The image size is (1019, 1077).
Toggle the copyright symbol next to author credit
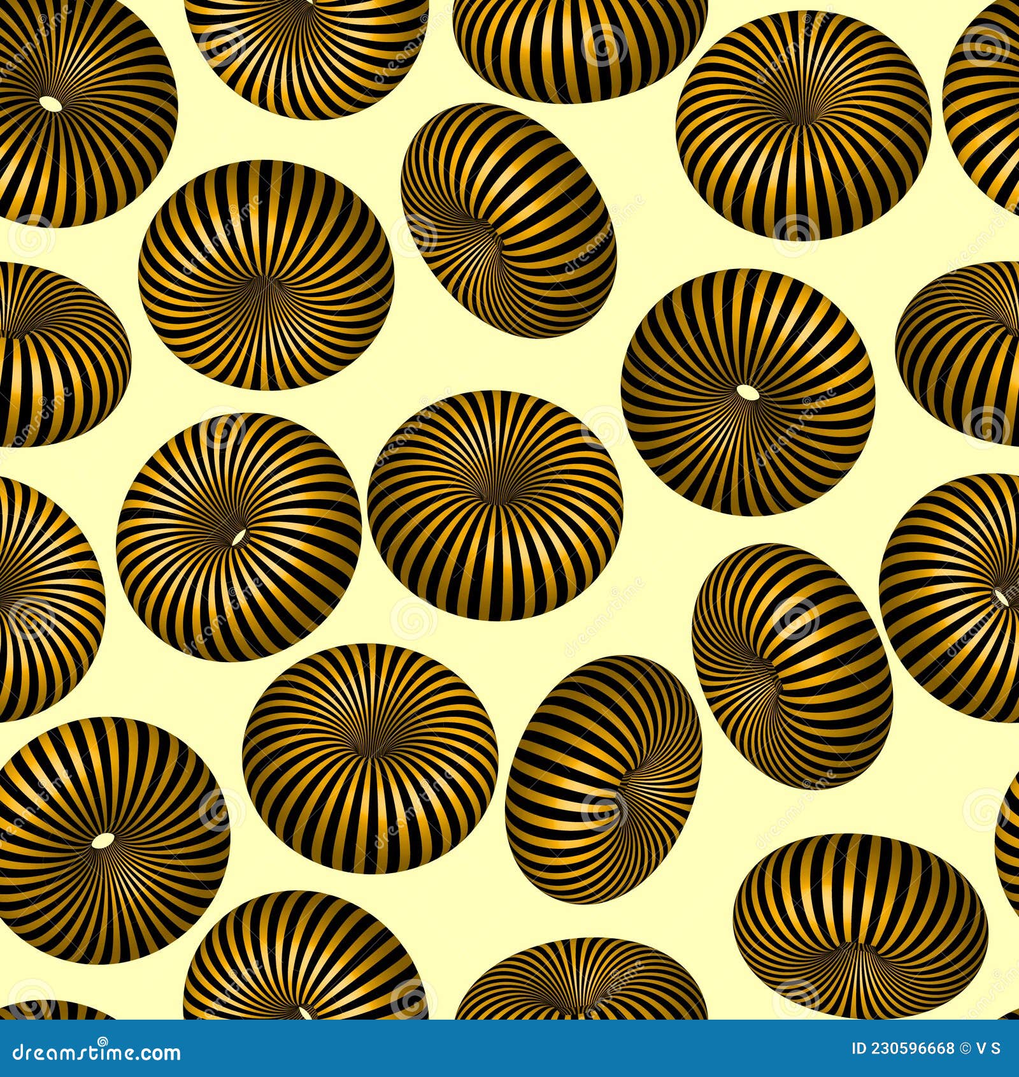pos(966,1048)
